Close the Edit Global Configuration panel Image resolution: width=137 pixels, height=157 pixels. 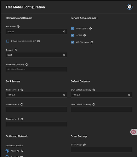130,7
